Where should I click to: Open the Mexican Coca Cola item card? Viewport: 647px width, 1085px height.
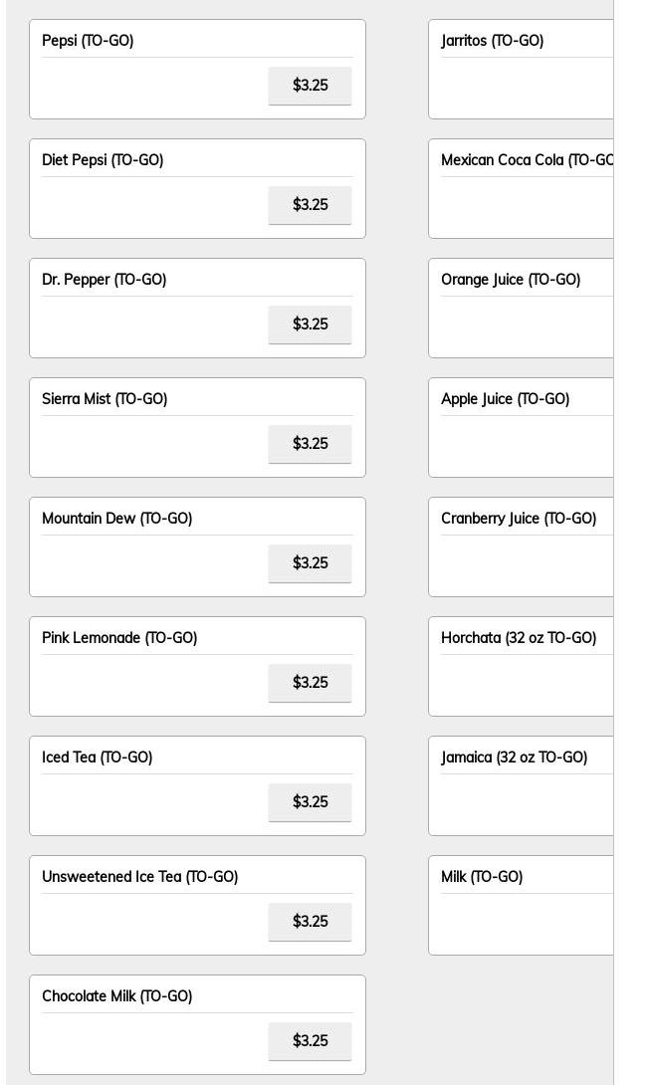click(521, 189)
